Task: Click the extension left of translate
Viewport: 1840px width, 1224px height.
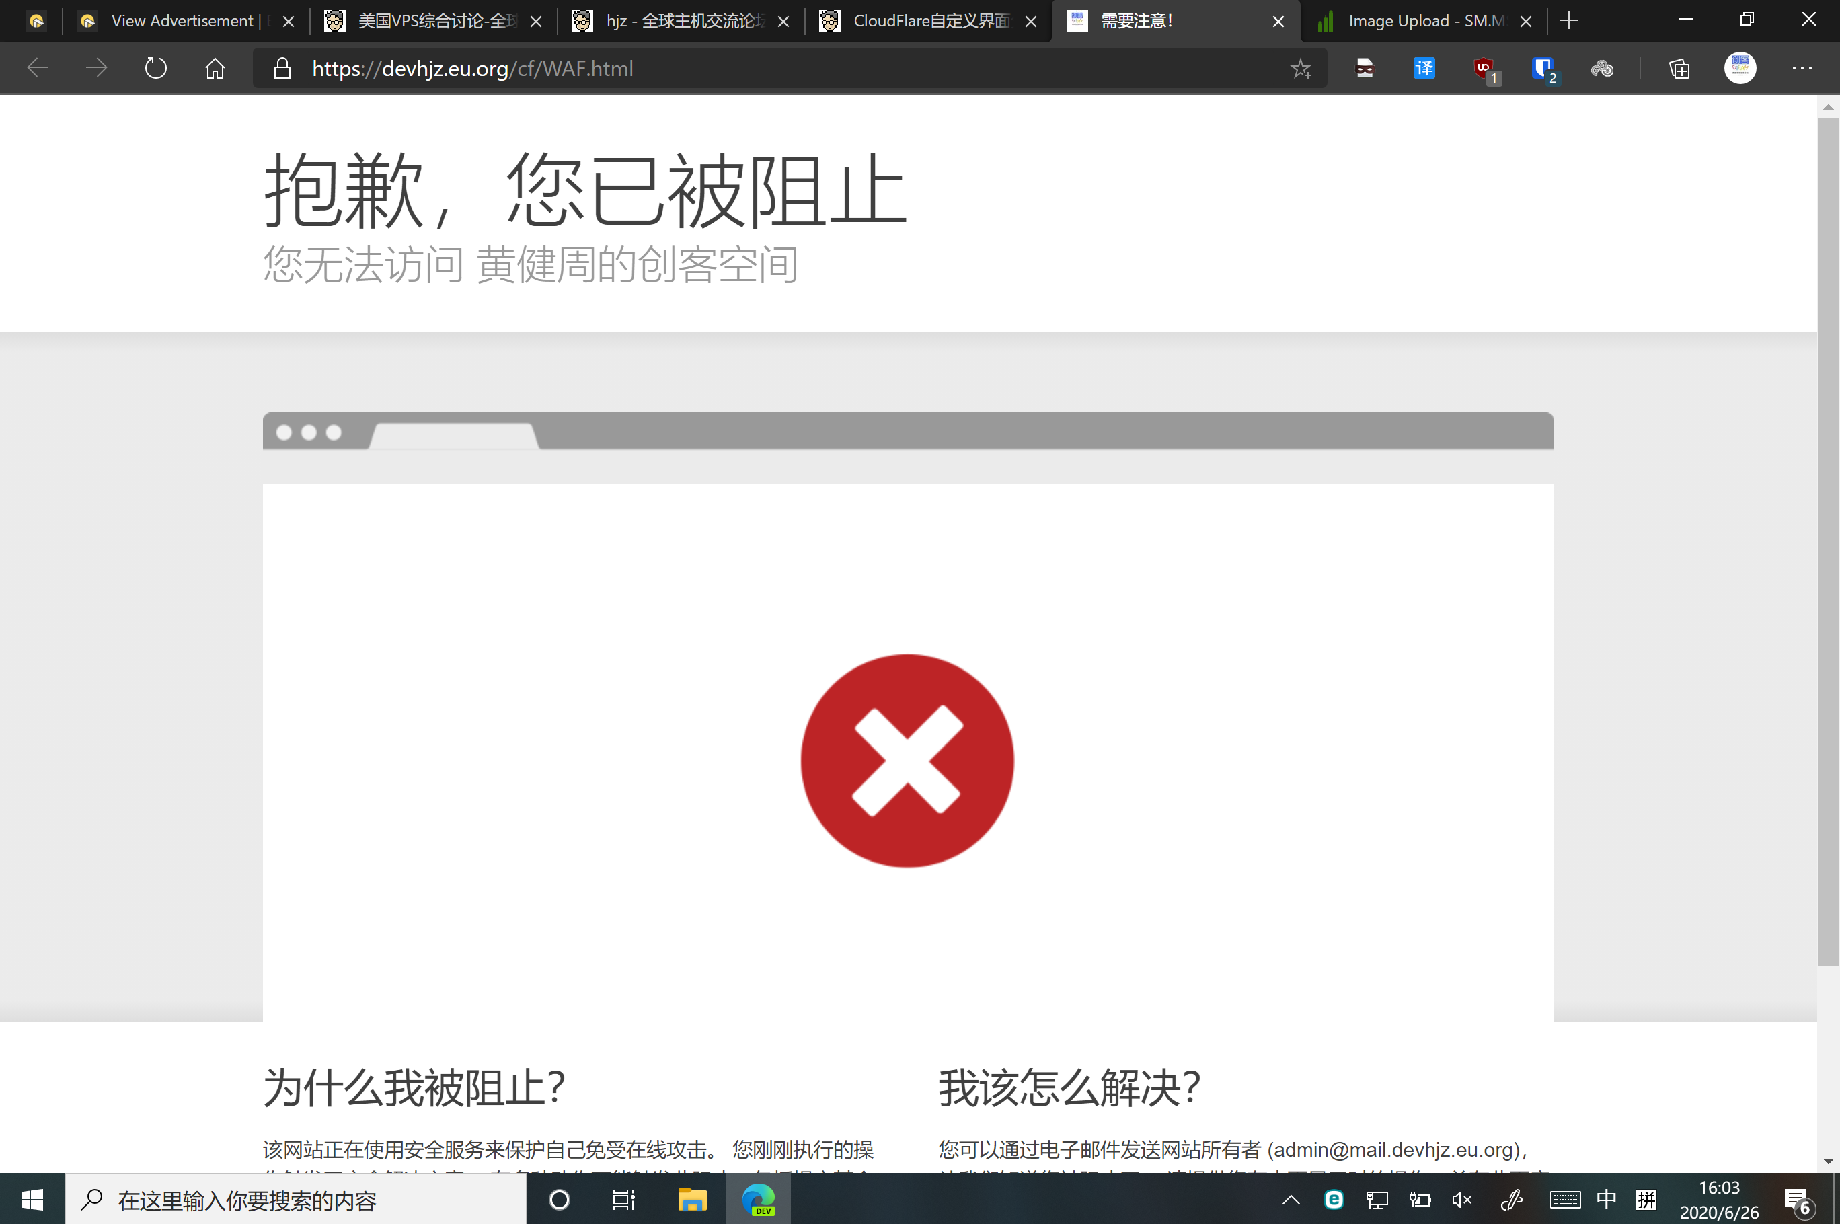Action: [1365, 69]
